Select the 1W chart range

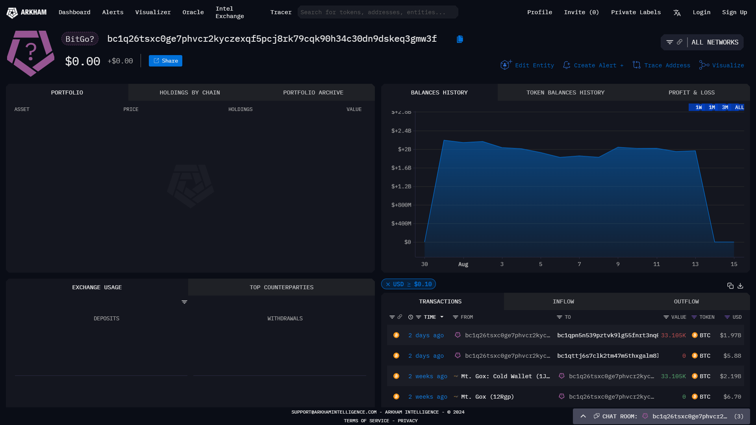(699, 107)
